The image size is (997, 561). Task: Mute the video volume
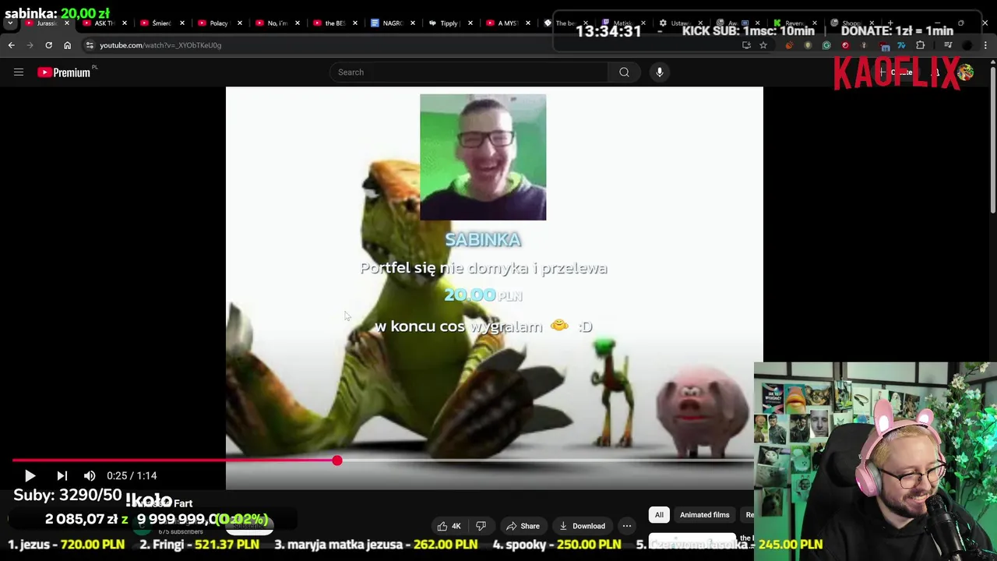click(x=90, y=475)
